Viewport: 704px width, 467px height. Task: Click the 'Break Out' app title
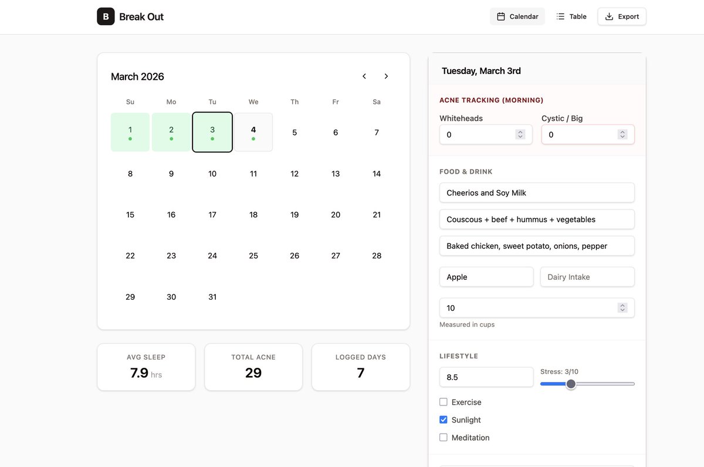pos(141,17)
